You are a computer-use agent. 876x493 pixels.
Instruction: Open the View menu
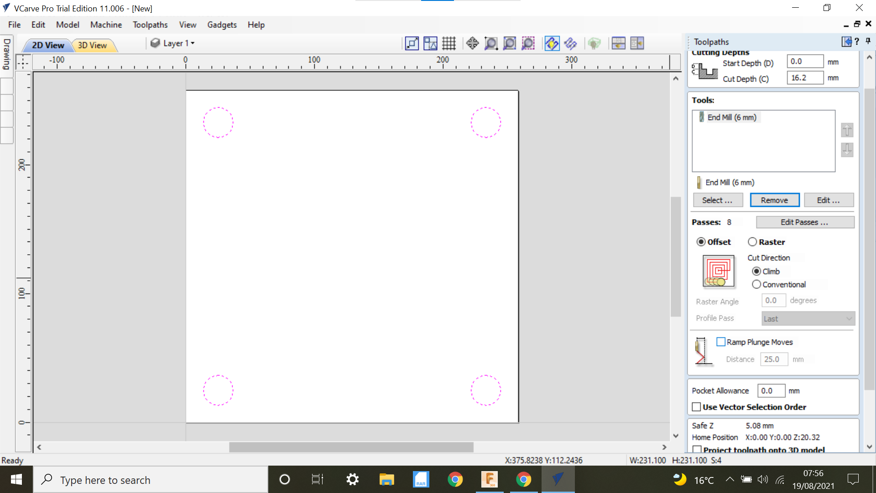(188, 25)
